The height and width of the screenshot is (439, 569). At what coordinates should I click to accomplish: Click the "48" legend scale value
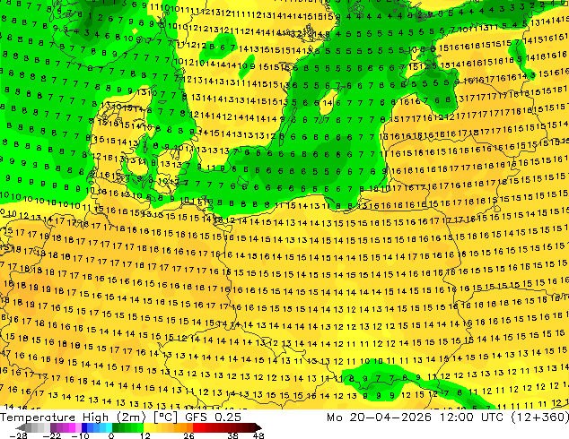258,435
